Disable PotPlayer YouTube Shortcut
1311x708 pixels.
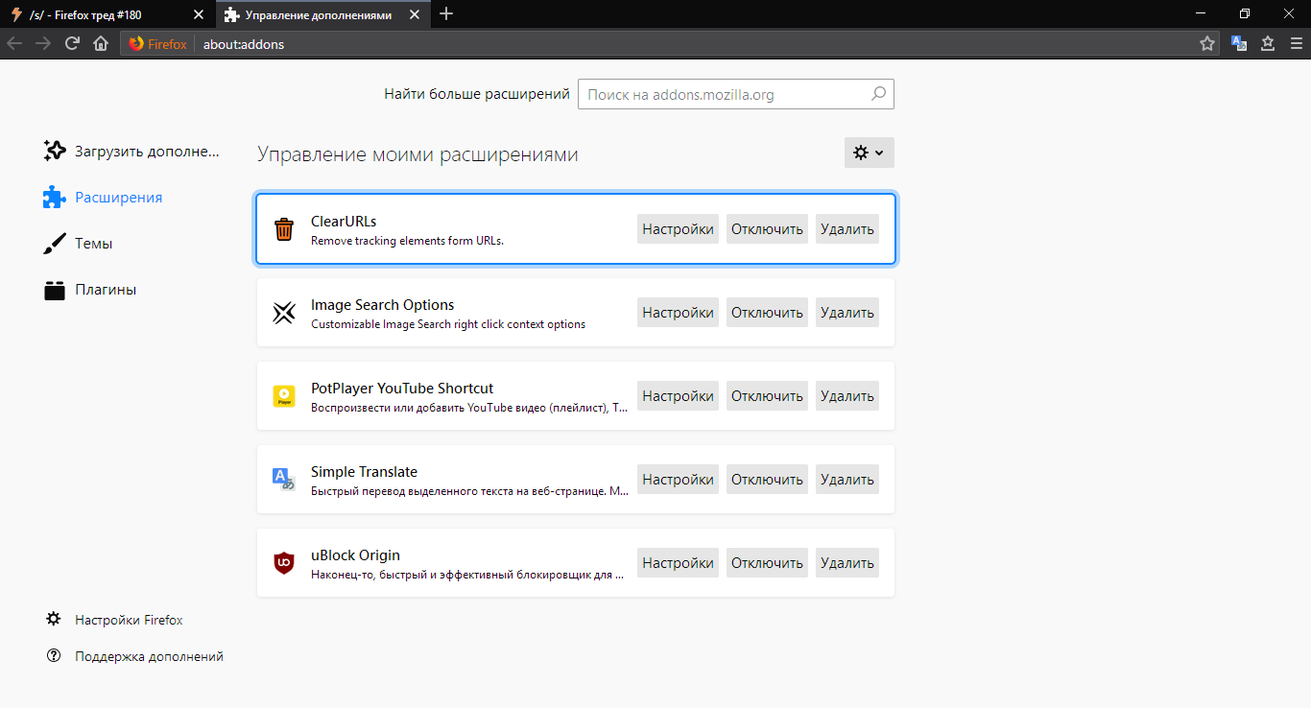(767, 396)
